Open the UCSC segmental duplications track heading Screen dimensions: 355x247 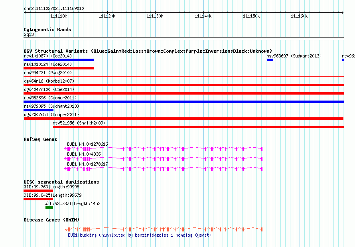click(x=61, y=182)
